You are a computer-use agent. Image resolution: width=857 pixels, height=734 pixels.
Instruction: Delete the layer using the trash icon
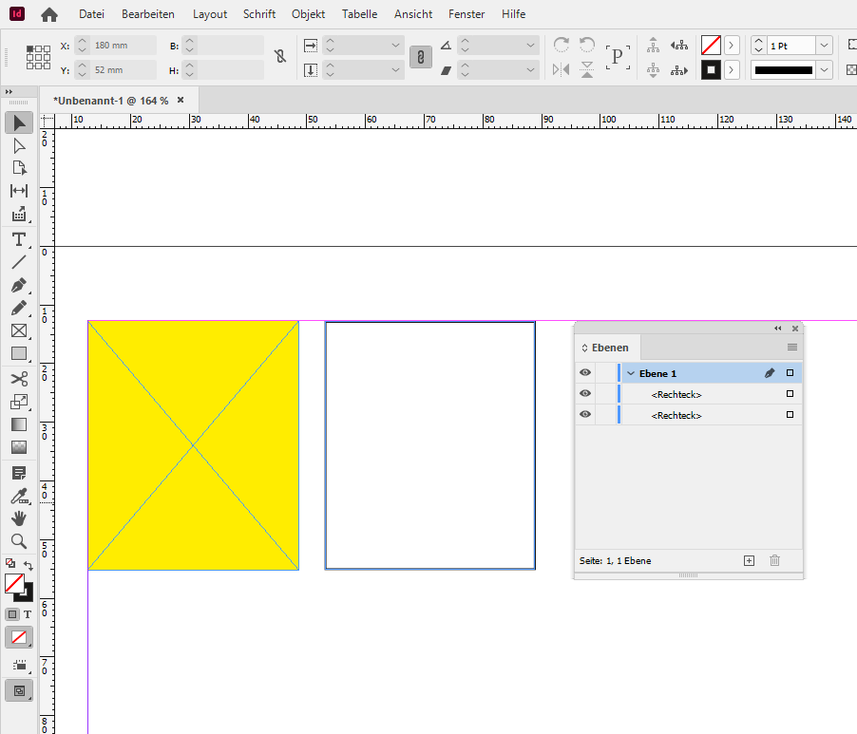(x=774, y=560)
